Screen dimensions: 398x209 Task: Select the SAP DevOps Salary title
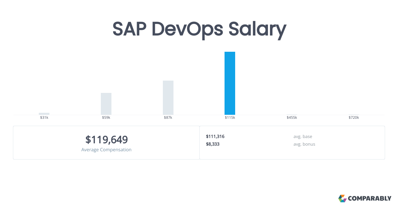pyautogui.click(x=199, y=29)
